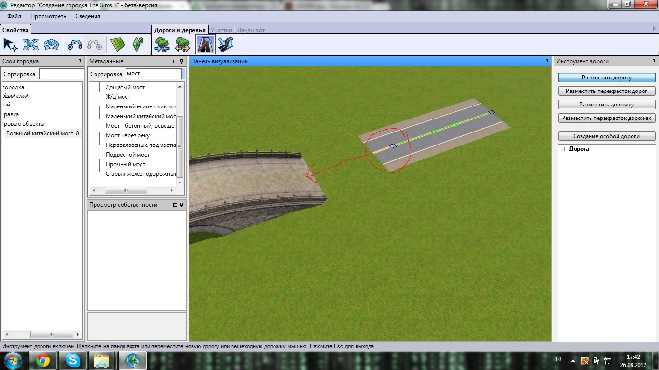
Task: Click Создание особой дороги button
Action: click(606, 136)
